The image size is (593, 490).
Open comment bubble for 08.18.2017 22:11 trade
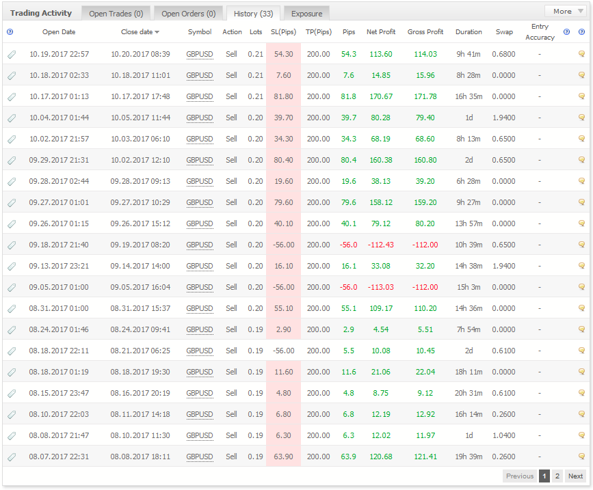pyautogui.click(x=581, y=350)
